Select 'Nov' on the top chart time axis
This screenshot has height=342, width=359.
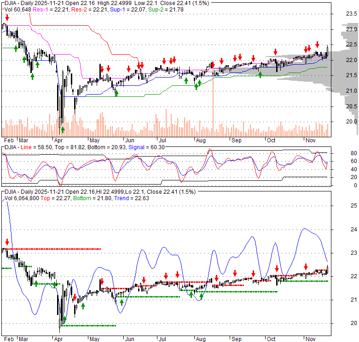[311, 140]
